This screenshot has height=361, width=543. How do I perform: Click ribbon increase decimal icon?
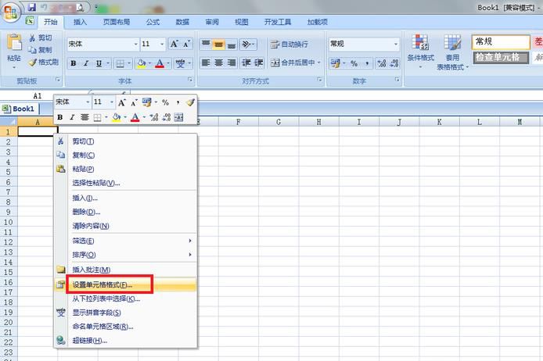tap(382, 63)
